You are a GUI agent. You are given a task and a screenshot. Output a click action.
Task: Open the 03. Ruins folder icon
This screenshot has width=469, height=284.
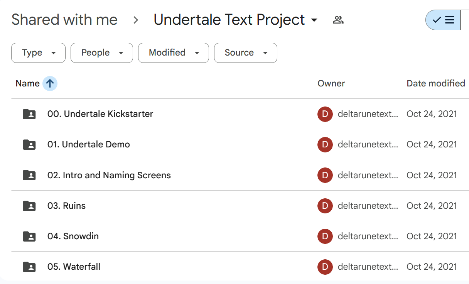click(x=29, y=206)
